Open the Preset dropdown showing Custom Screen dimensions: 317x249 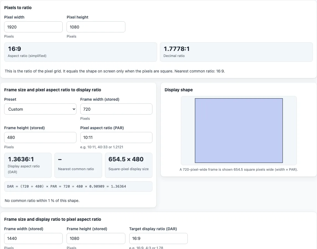click(40, 109)
